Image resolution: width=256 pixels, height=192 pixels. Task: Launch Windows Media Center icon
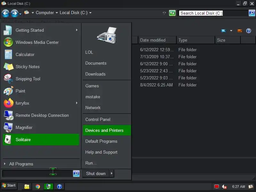pyautogui.click(x=8, y=42)
